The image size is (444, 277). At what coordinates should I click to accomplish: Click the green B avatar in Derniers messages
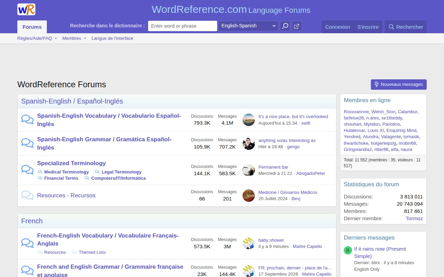[348, 250]
